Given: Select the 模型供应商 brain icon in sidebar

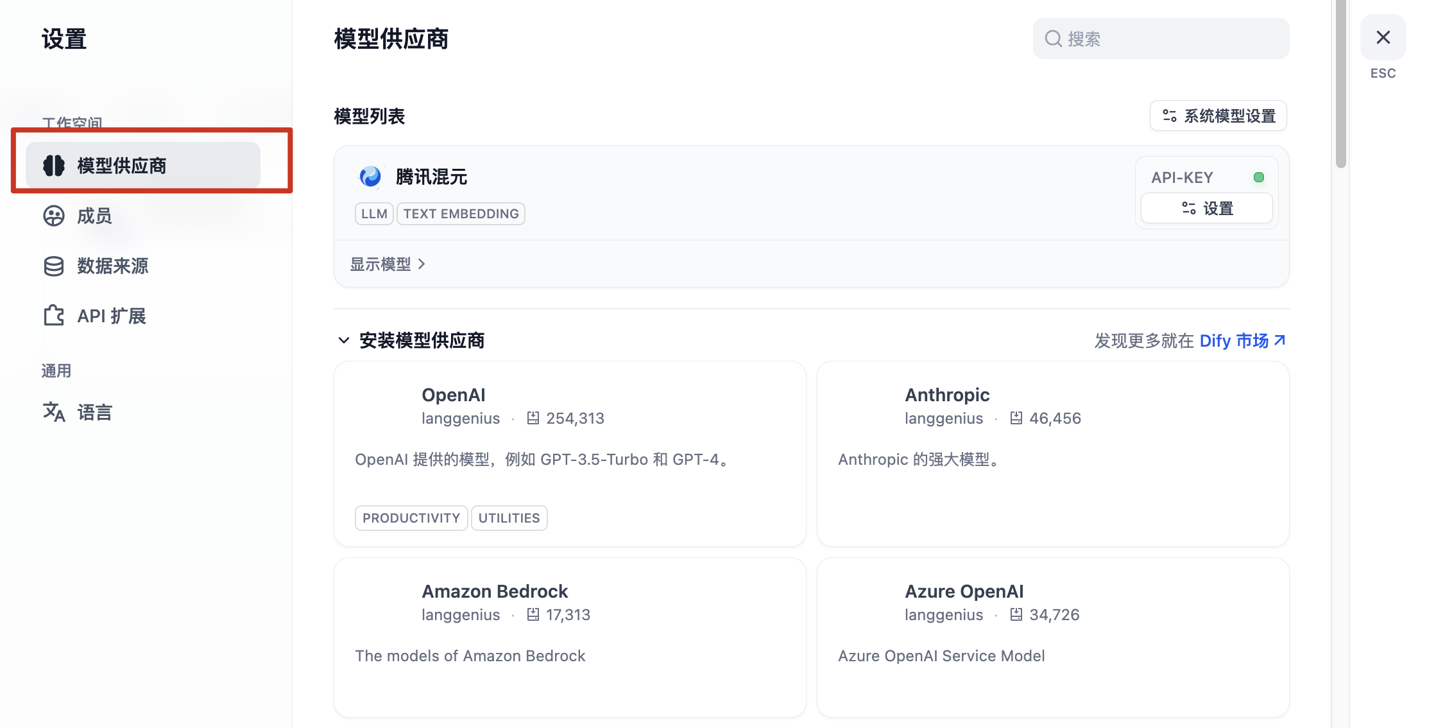Looking at the screenshot, I should (54, 165).
